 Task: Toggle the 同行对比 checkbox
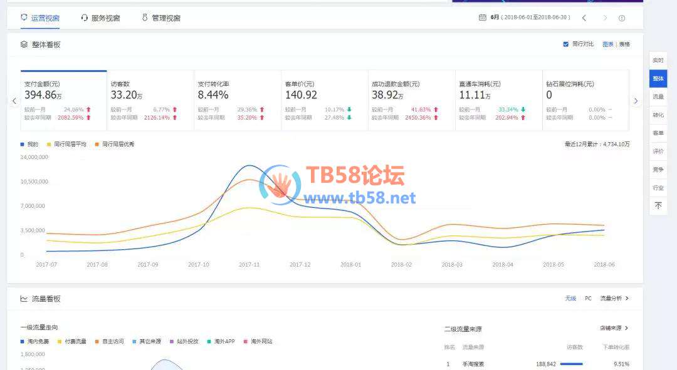point(565,44)
